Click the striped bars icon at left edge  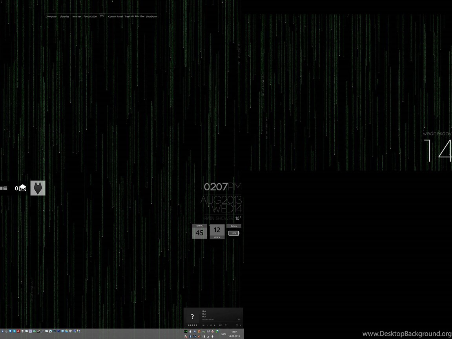pyautogui.click(x=4, y=188)
